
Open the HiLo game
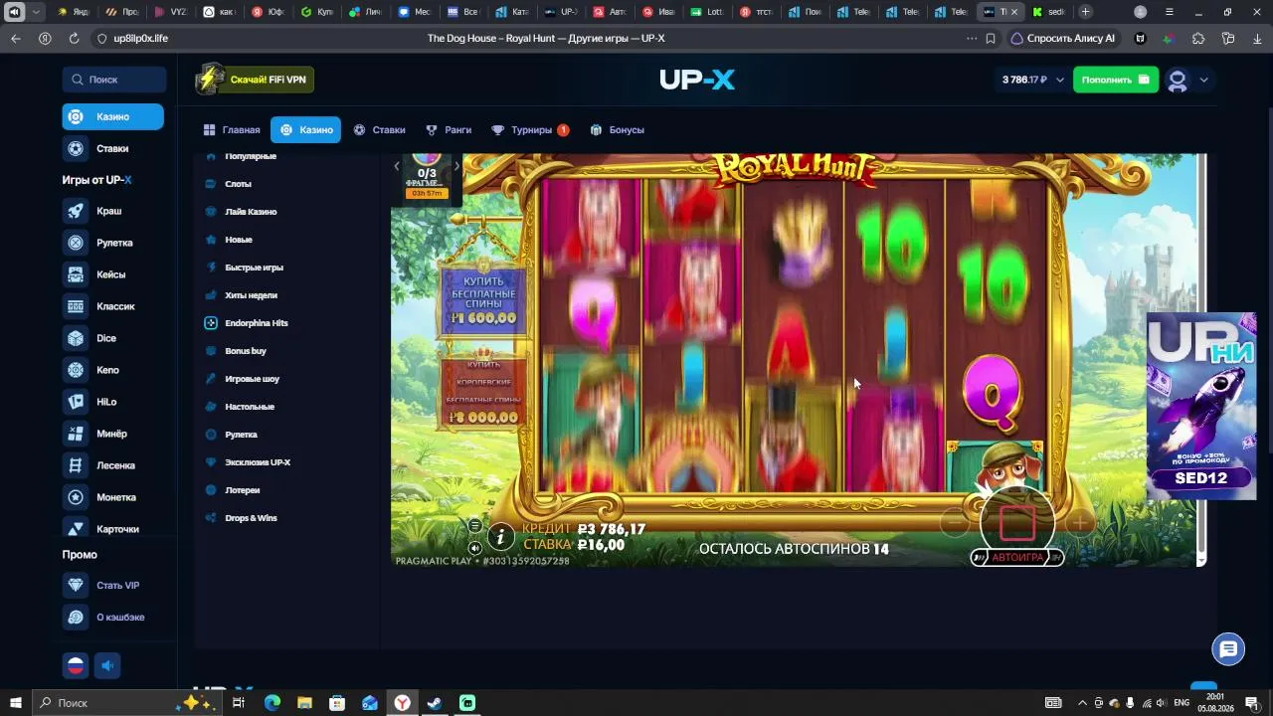[x=91, y=402]
